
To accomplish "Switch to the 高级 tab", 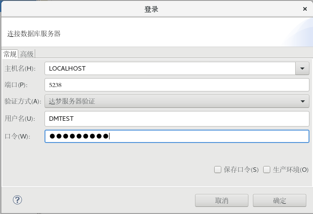I will (27, 54).
